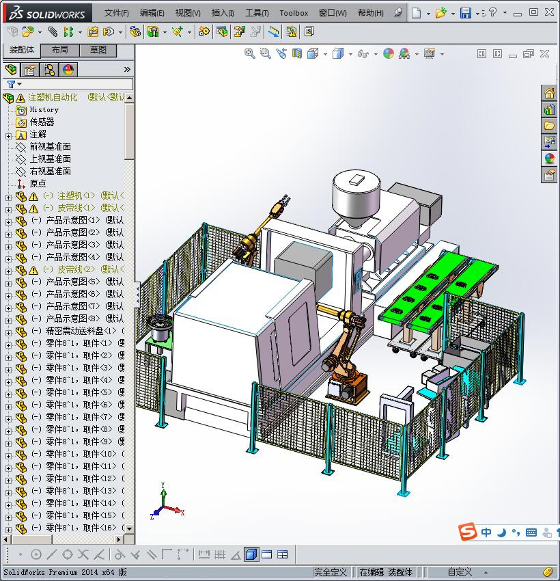Screen dimensions: 560x581
Task: Click the Zoom to Area icon
Action: (266, 53)
